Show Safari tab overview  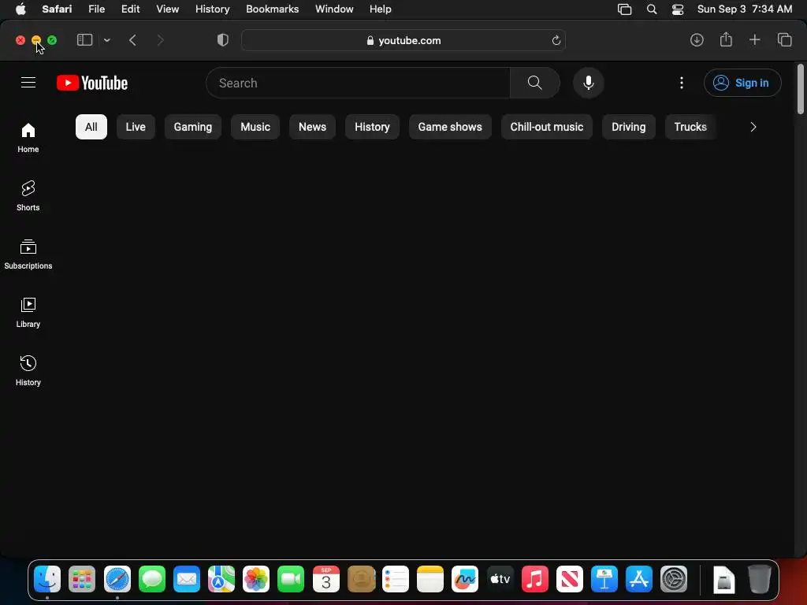(784, 39)
